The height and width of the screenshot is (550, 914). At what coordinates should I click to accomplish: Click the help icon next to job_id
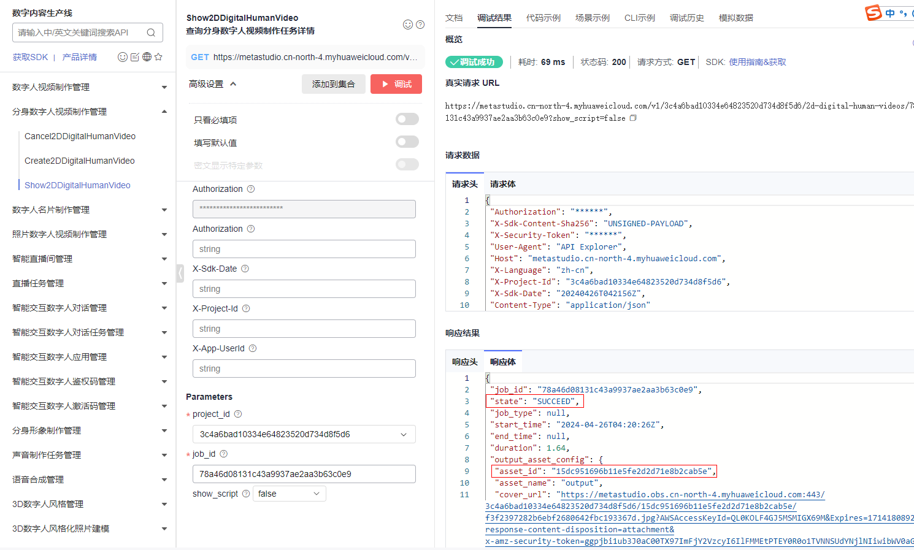(224, 454)
